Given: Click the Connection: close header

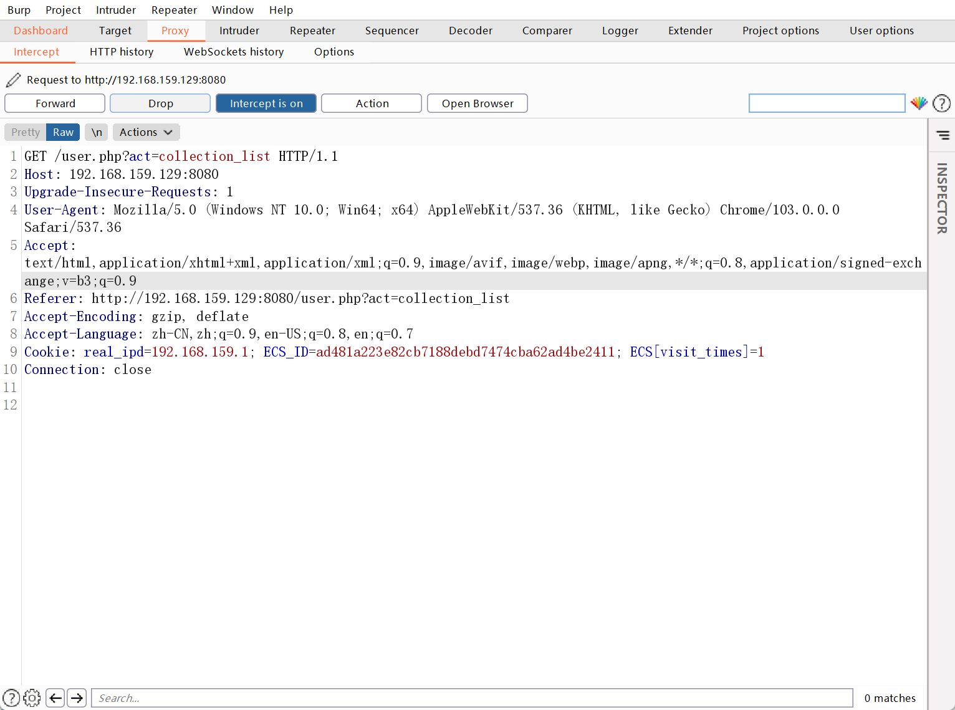Looking at the screenshot, I should [x=88, y=370].
